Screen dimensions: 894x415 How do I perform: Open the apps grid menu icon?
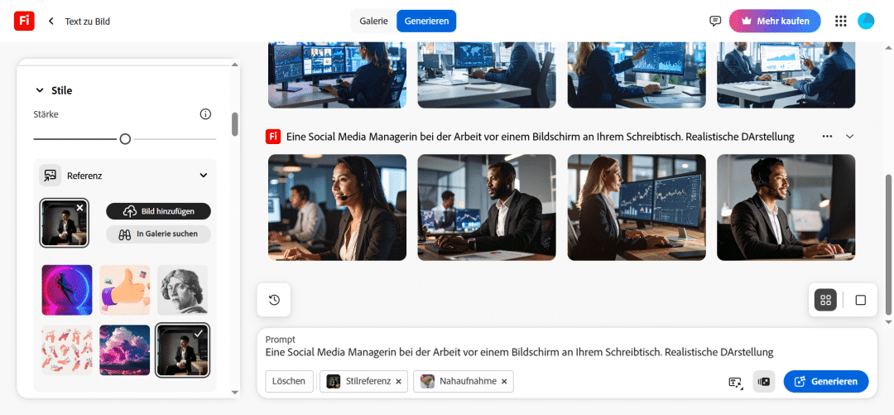pyautogui.click(x=840, y=21)
